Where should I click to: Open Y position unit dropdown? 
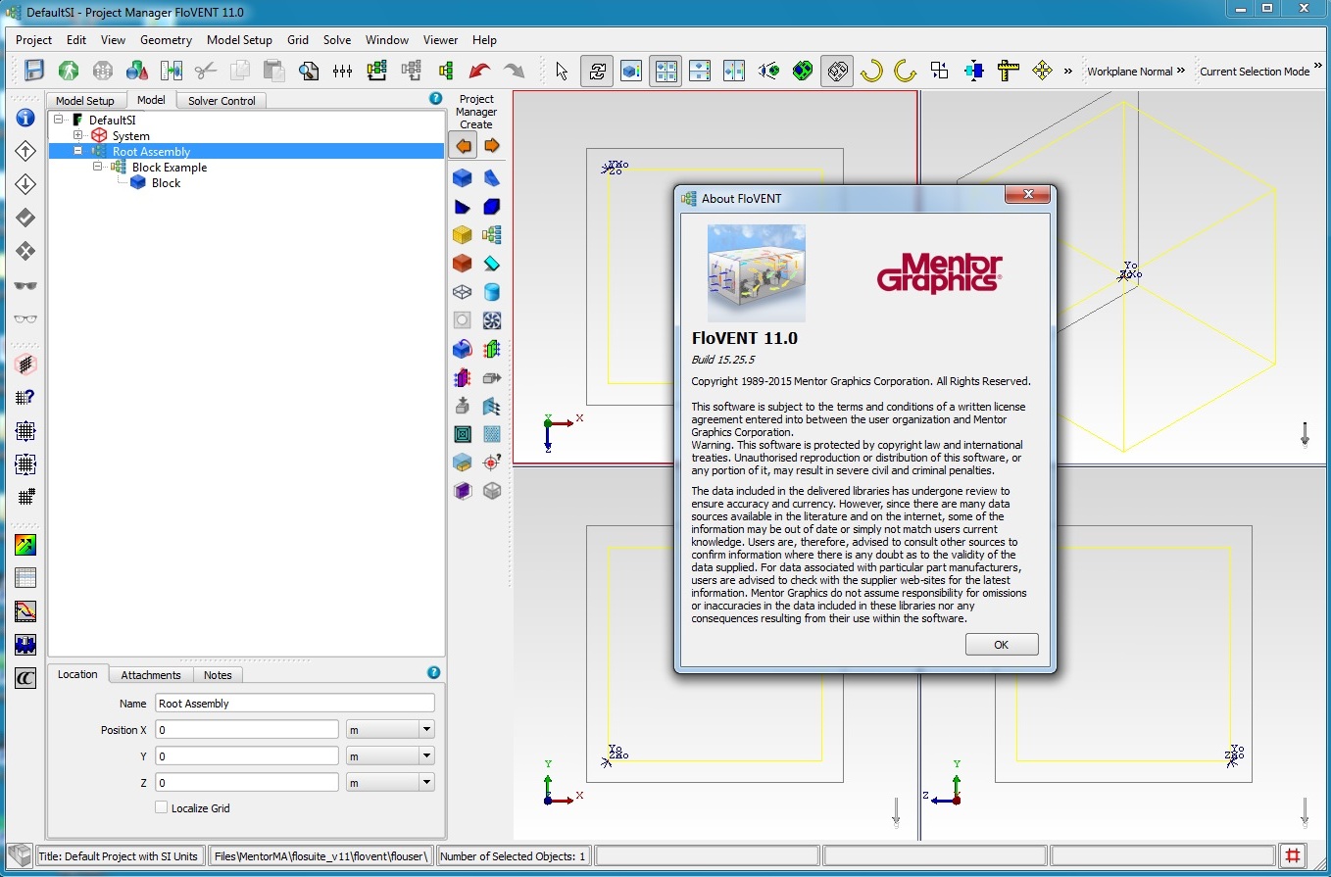tap(426, 755)
